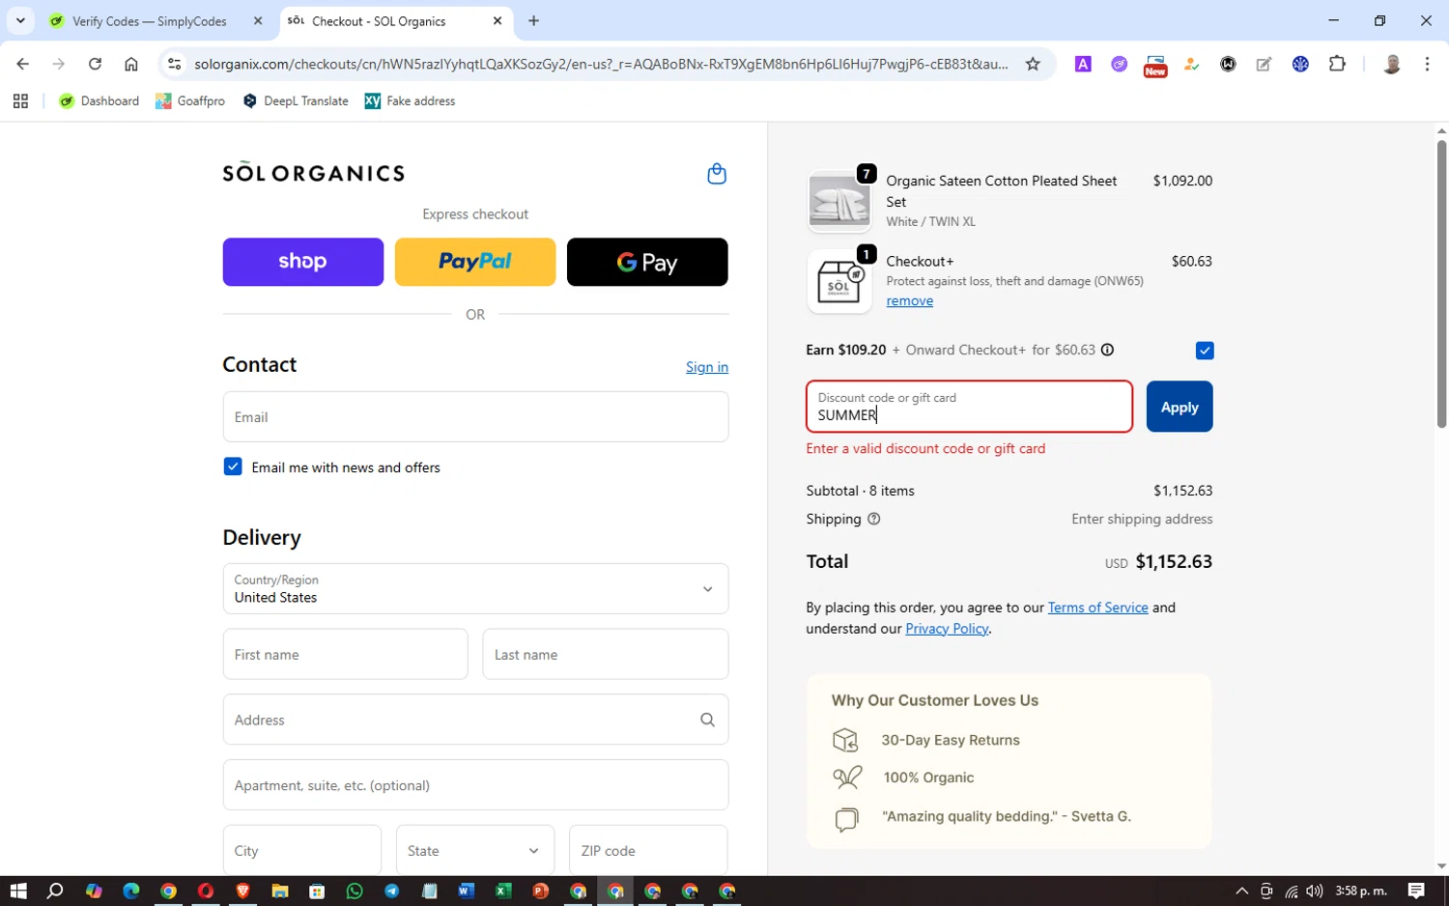
Task: Open the Dashboard bookmark
Action: [x=99, y=100]
